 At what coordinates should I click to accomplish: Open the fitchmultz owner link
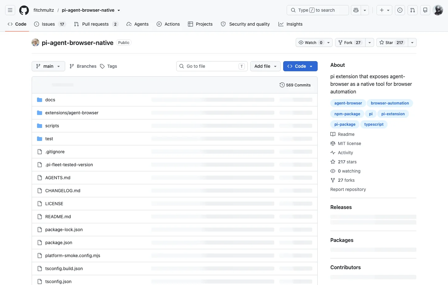44,10
